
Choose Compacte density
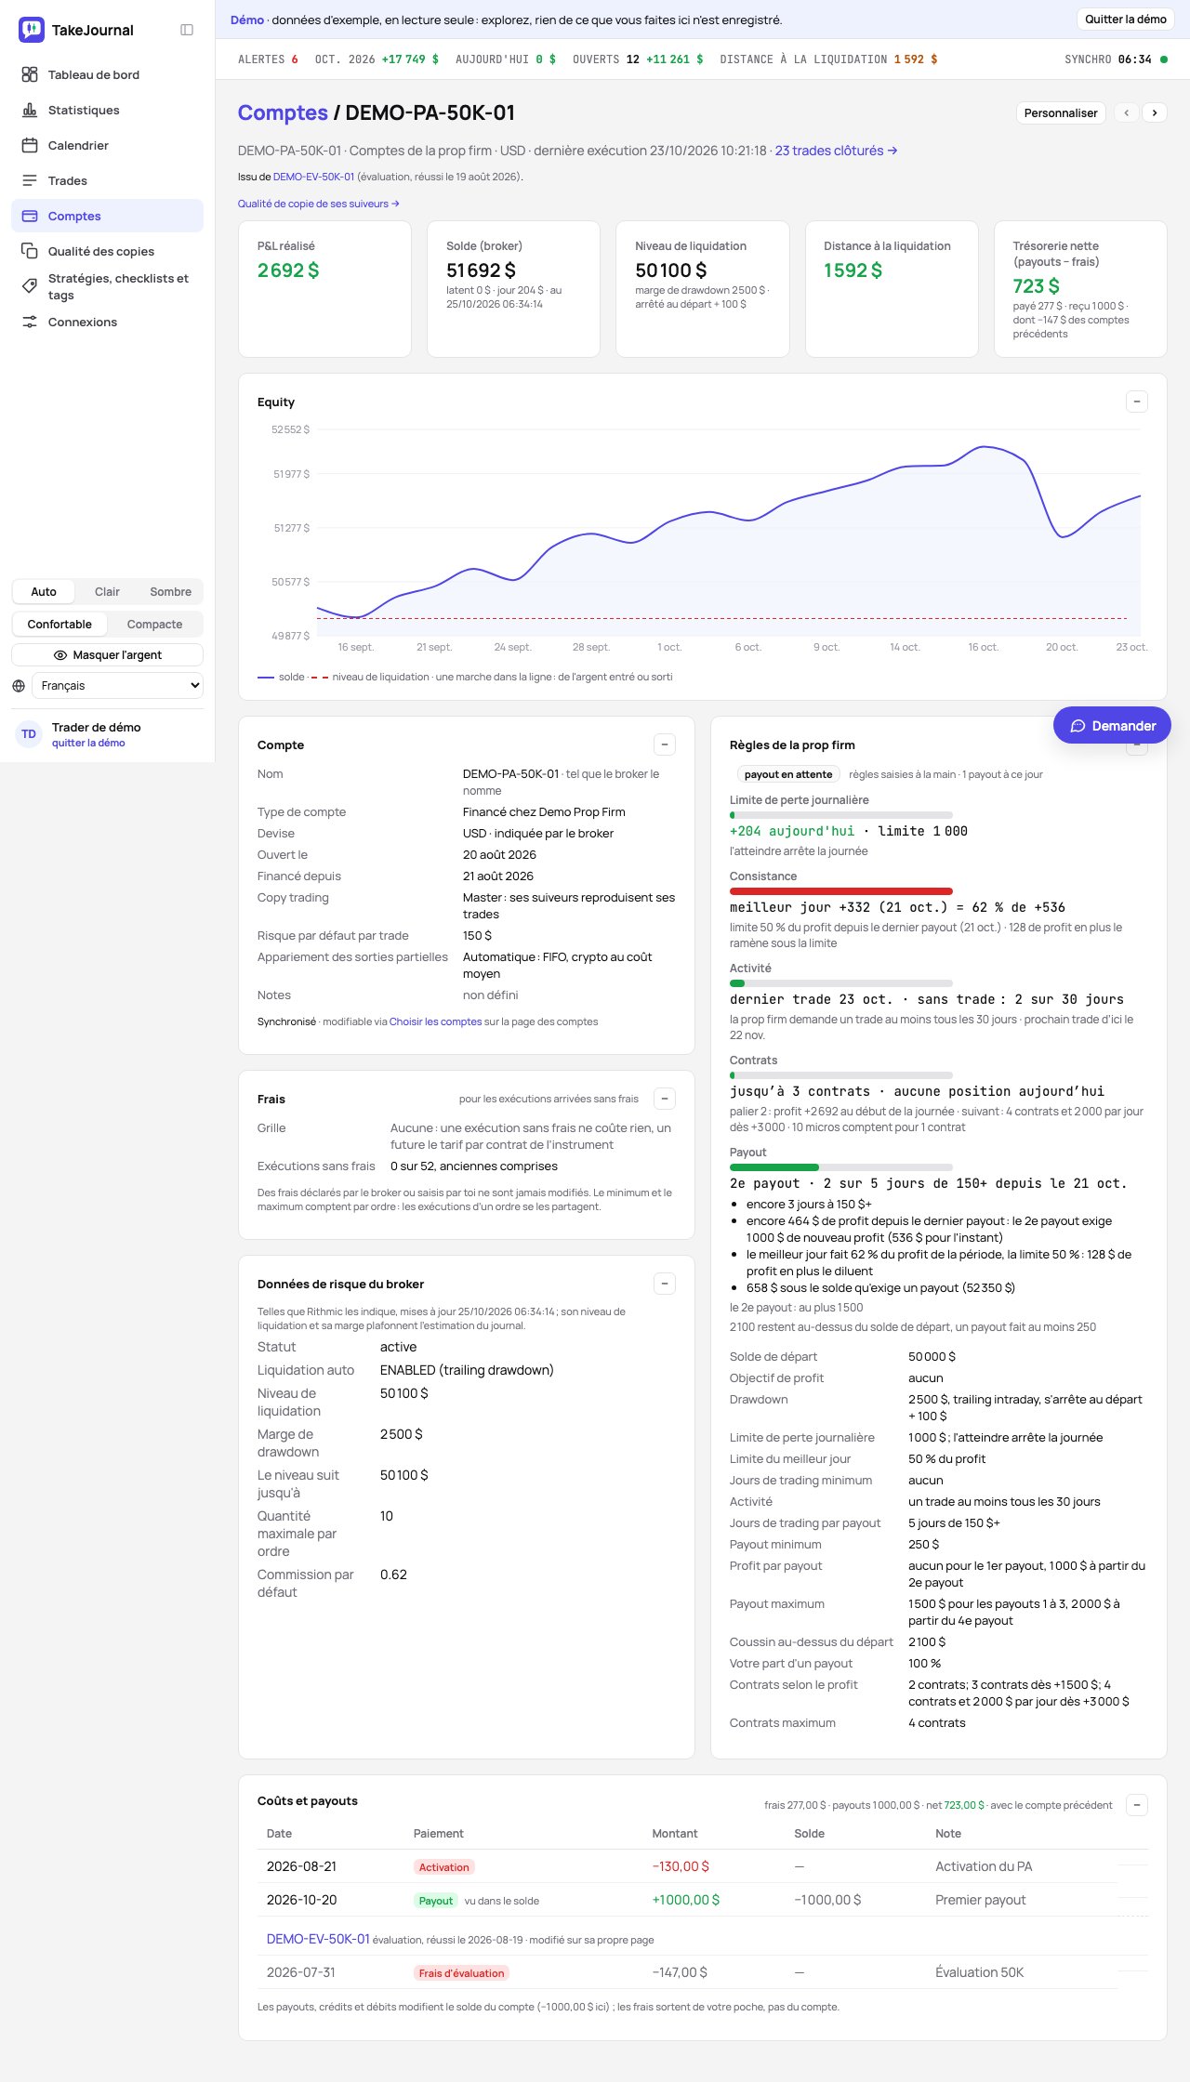point(154,625)
